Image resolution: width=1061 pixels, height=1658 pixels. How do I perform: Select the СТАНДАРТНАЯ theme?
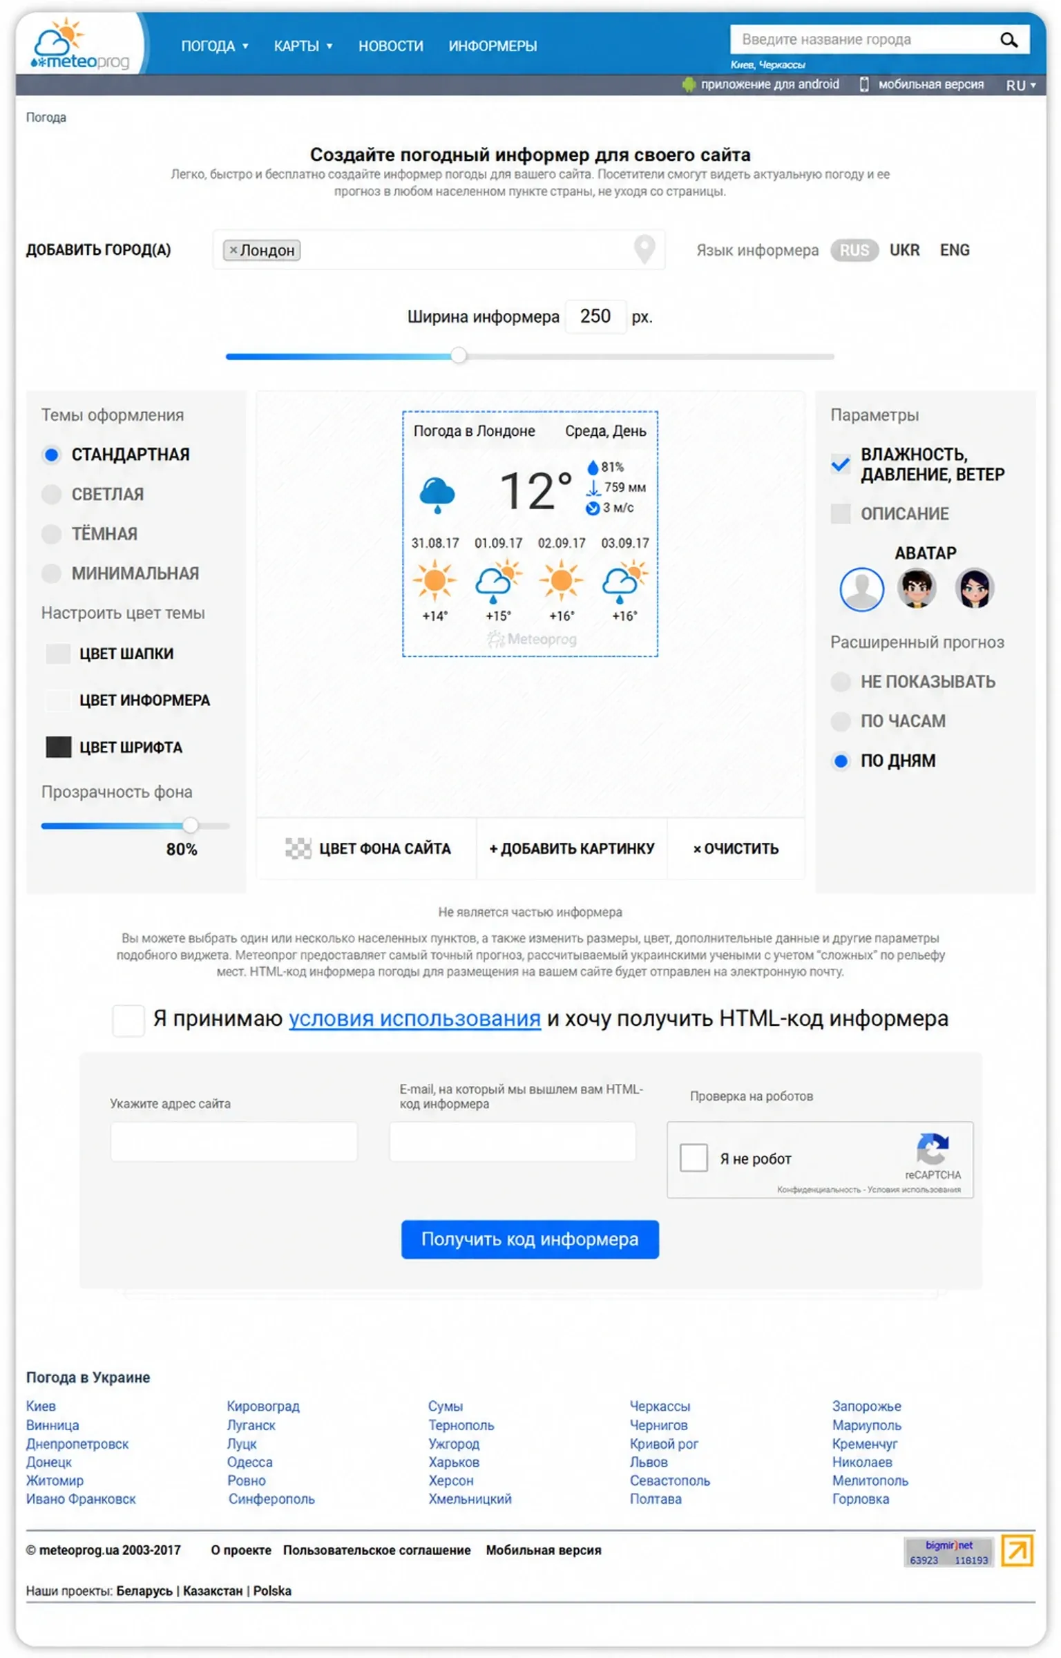[51, 455]
